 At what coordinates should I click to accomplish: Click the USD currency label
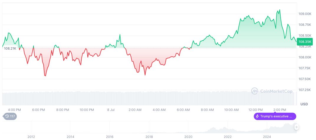click(304, 104)
